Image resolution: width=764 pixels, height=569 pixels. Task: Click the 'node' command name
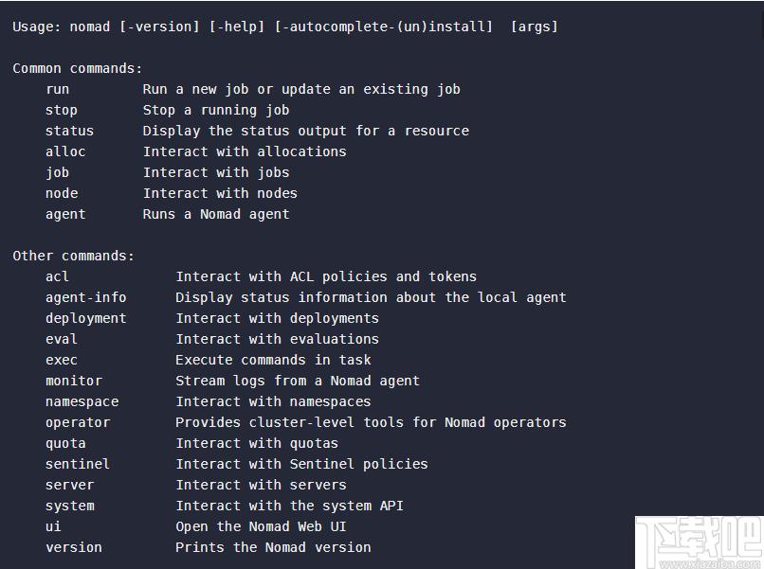(62, 194)
